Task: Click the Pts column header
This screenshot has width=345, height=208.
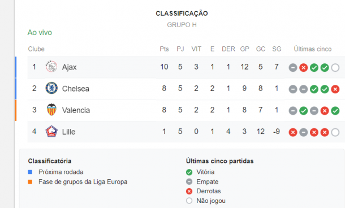Action: [164, 49]
